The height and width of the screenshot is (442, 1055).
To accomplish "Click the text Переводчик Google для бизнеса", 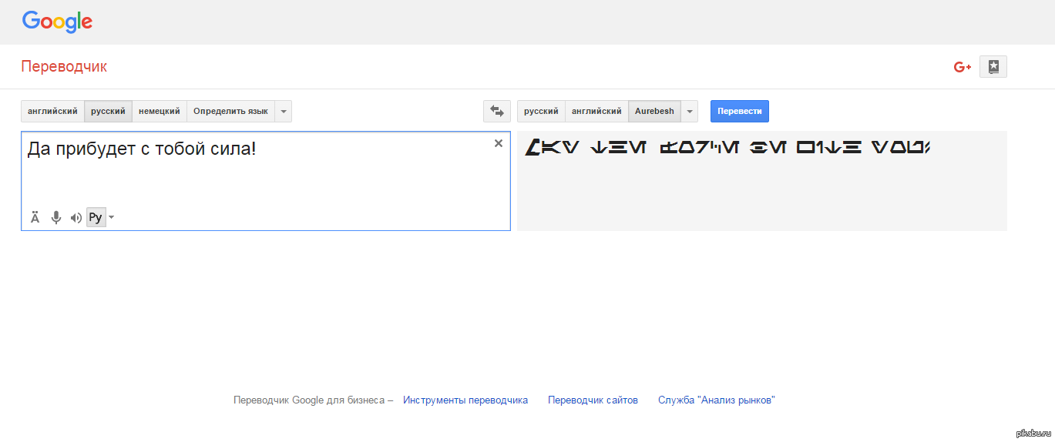I will coord(308,400).
